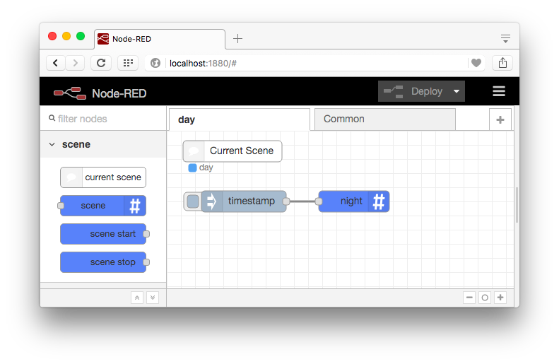Reset the canvas zoom level
The image size is (559, 364).
coord(485,298)
